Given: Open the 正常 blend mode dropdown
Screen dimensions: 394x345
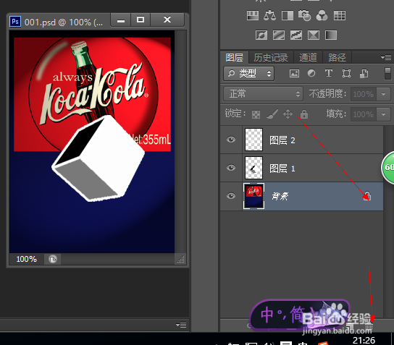Looking at the screenshot, I should (263, 94).
